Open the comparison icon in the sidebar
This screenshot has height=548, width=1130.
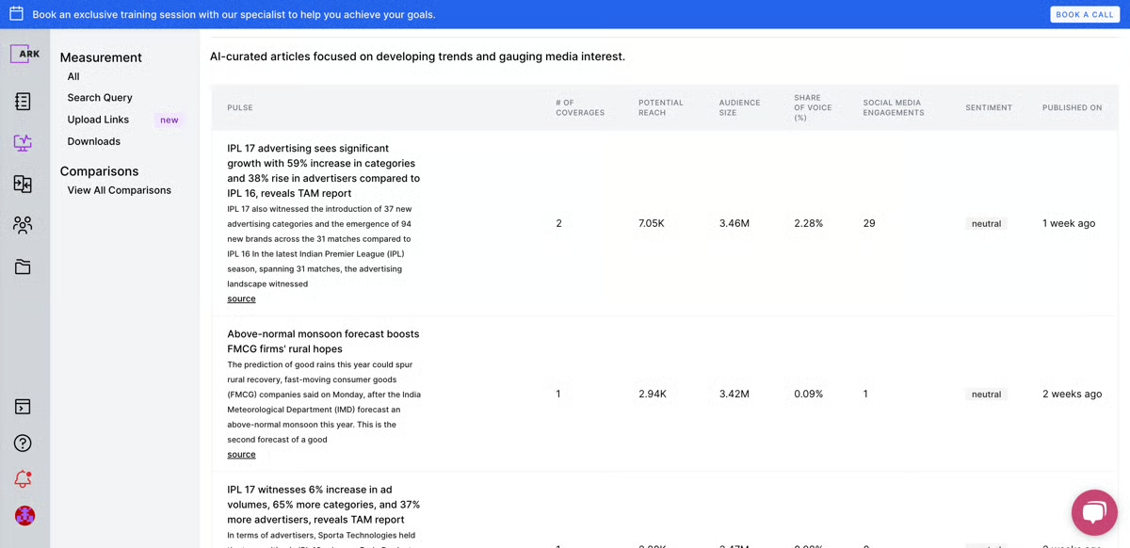coord(23,185)
